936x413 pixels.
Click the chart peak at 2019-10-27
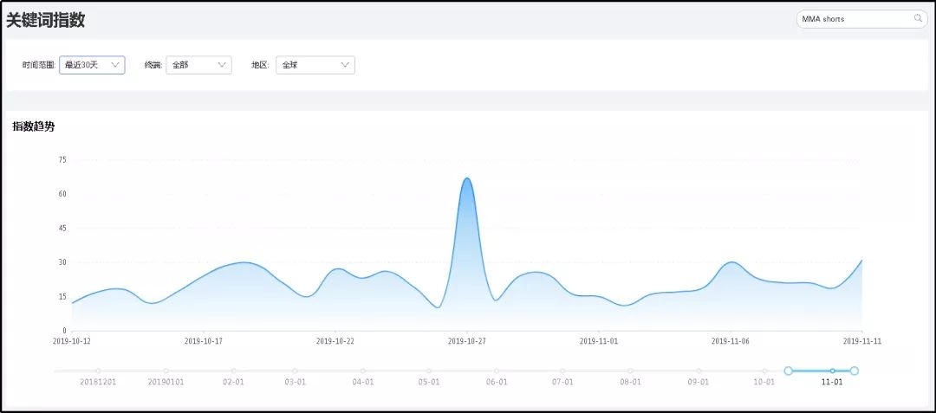click(x=467, y=179)
